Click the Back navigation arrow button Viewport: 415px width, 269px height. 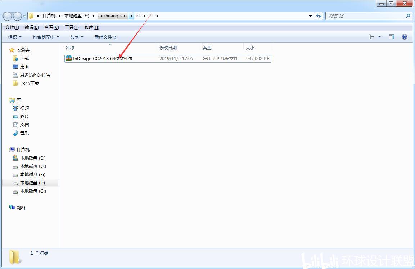pyautogui.click(x=7, y=16)
